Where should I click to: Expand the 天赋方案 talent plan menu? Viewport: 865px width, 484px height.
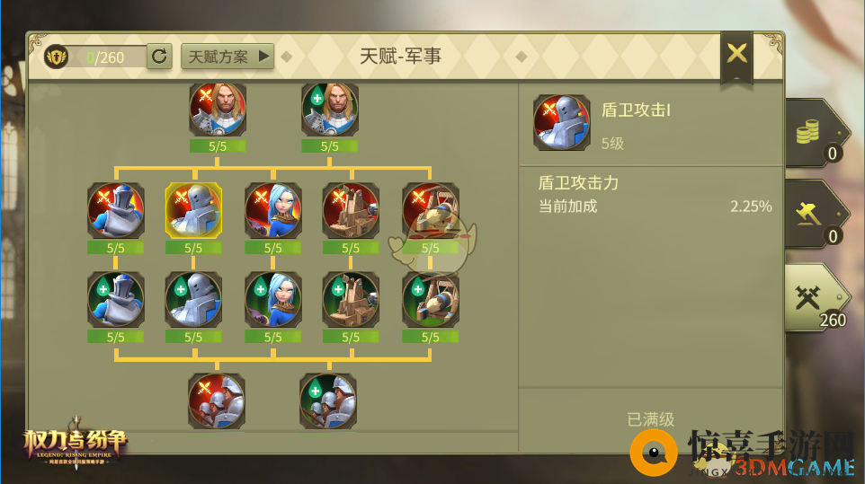(227, 57)
